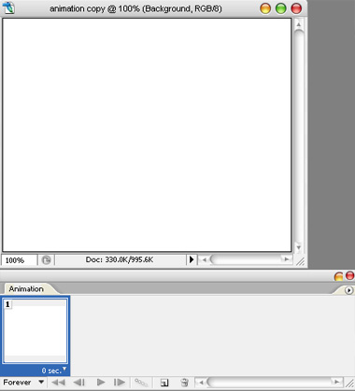
Task: Click the vertical scrollbar up arrow
Action: click(x=298, y=24)
